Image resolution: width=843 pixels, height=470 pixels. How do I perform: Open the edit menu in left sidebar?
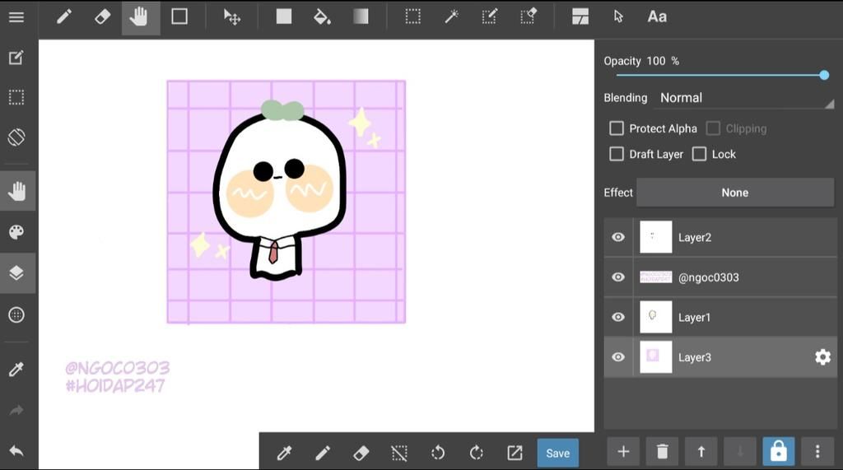point(16,58)
